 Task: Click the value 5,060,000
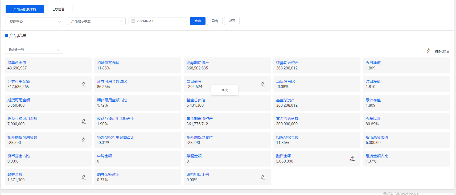coord(285,161)
